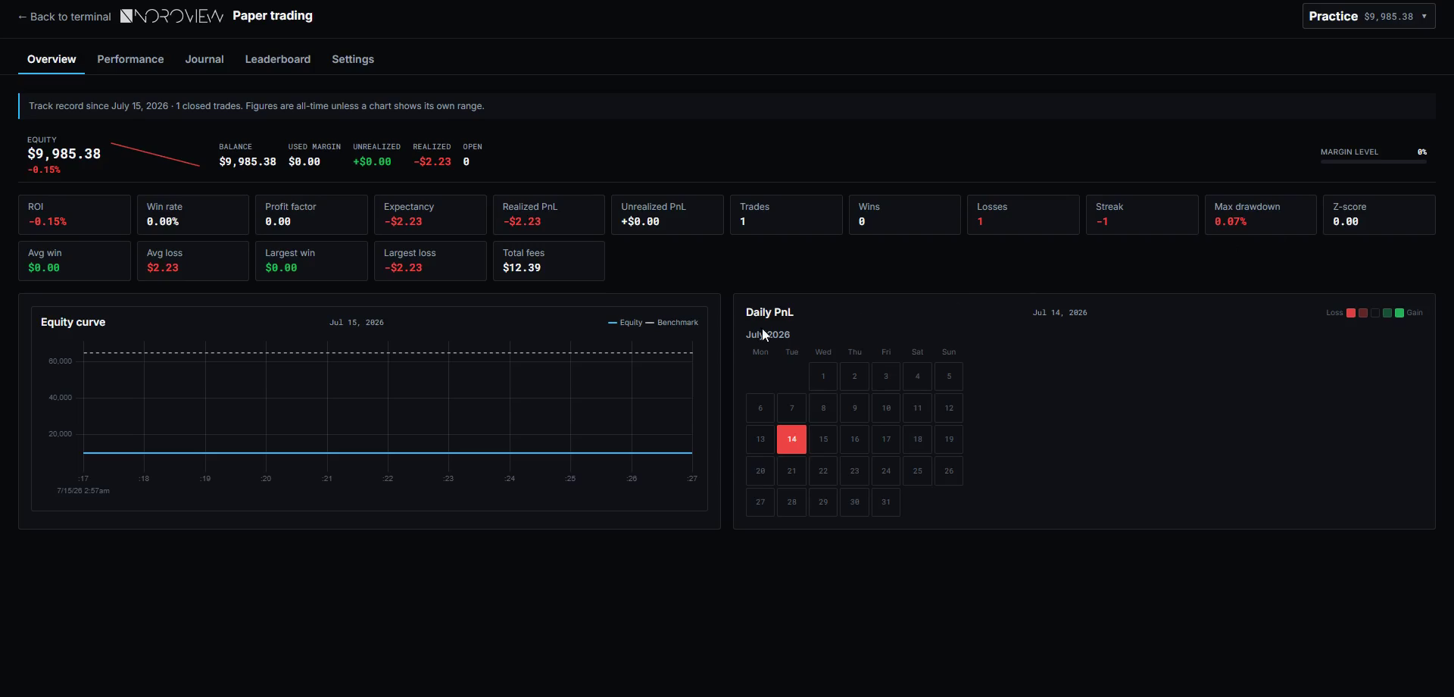
Task: Click the Trades card
Action: (786, 214)
